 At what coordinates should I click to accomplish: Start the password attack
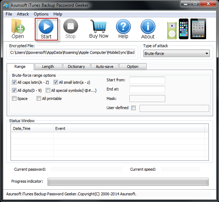(46, 29)
